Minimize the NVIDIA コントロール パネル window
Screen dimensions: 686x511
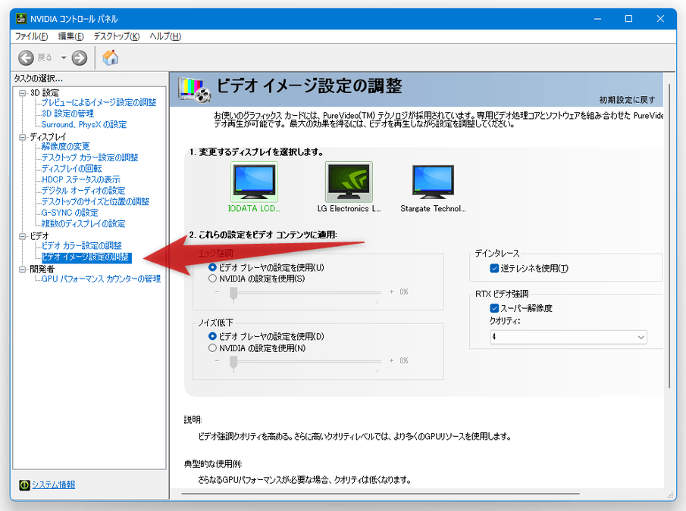tap(597, 19)
